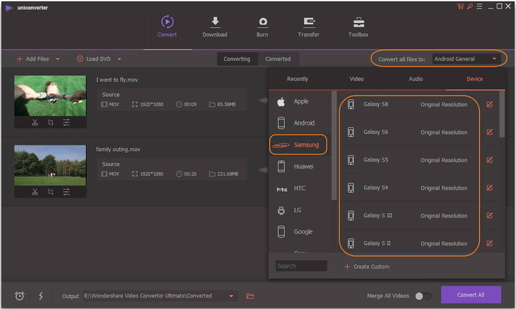The width and height of the screenshot is (516, 309).
Task: Select Apple device category
Action: 300,102
